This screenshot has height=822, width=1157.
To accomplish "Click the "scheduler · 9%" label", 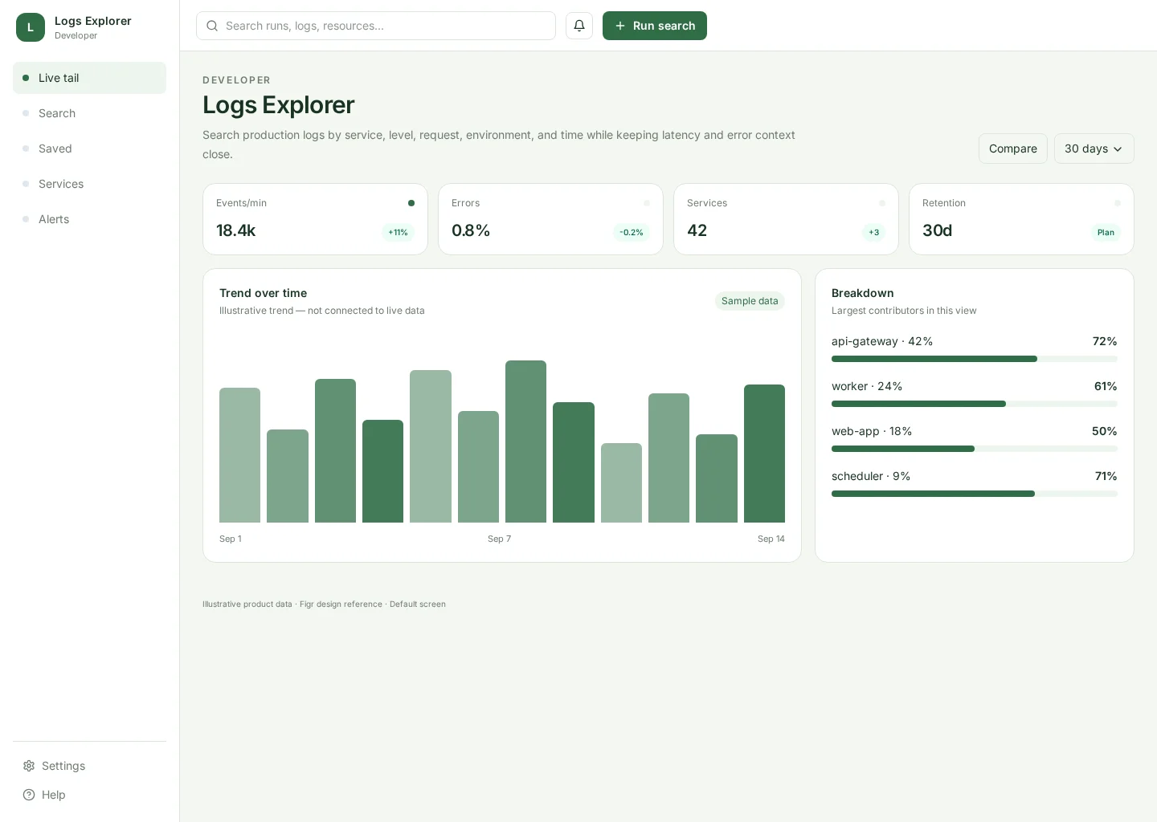I will pyautogui.click(x=871, y=476).
